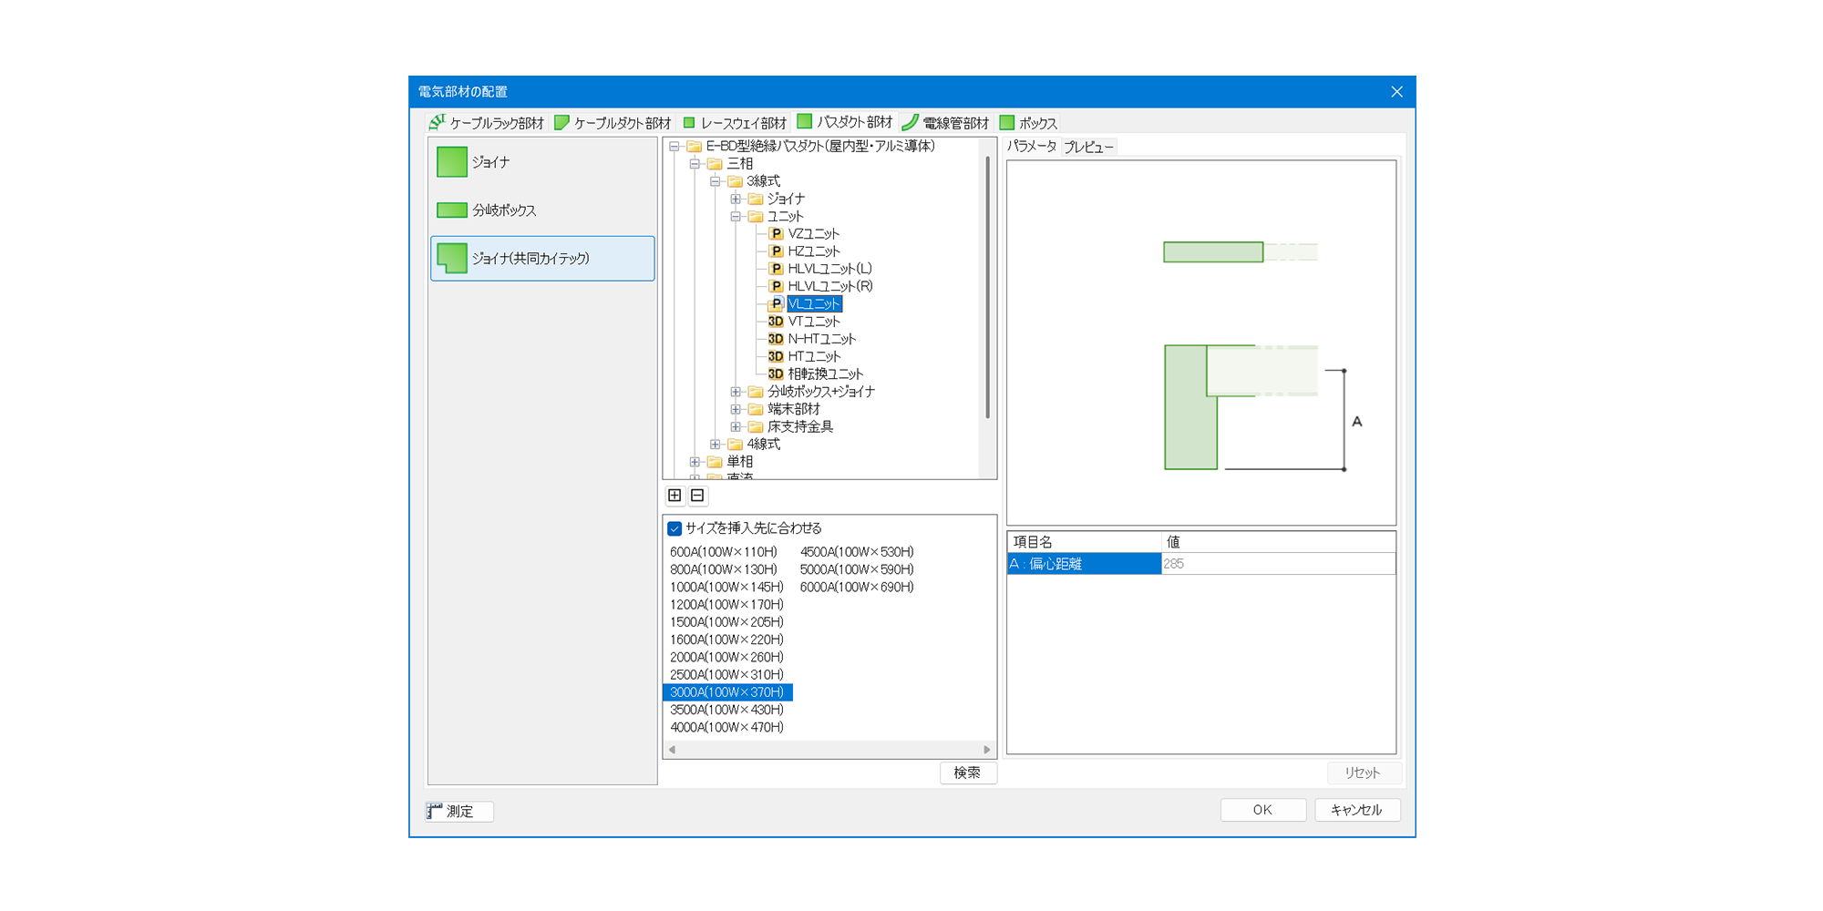Image resolution: width=1823 pixels, height=911 pixels.
Task: Click the 検索 search button
Action: (967, 773)
